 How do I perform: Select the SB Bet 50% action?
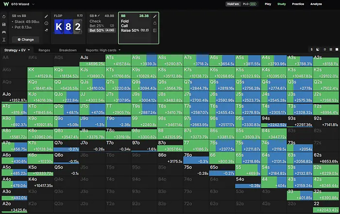[x=102, y=30]
